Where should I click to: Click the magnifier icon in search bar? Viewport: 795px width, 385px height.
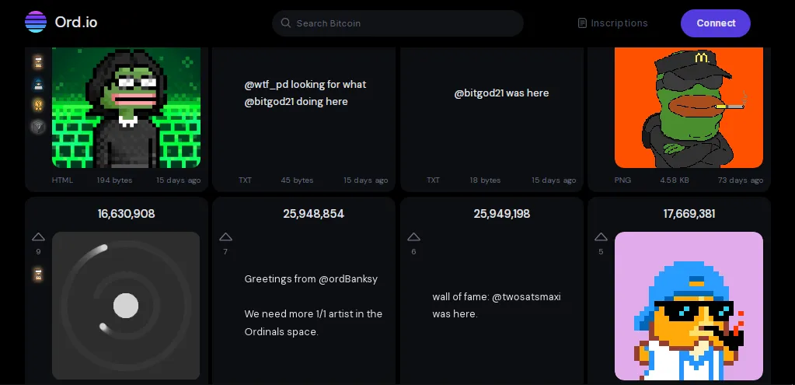[x=286, y=23]
